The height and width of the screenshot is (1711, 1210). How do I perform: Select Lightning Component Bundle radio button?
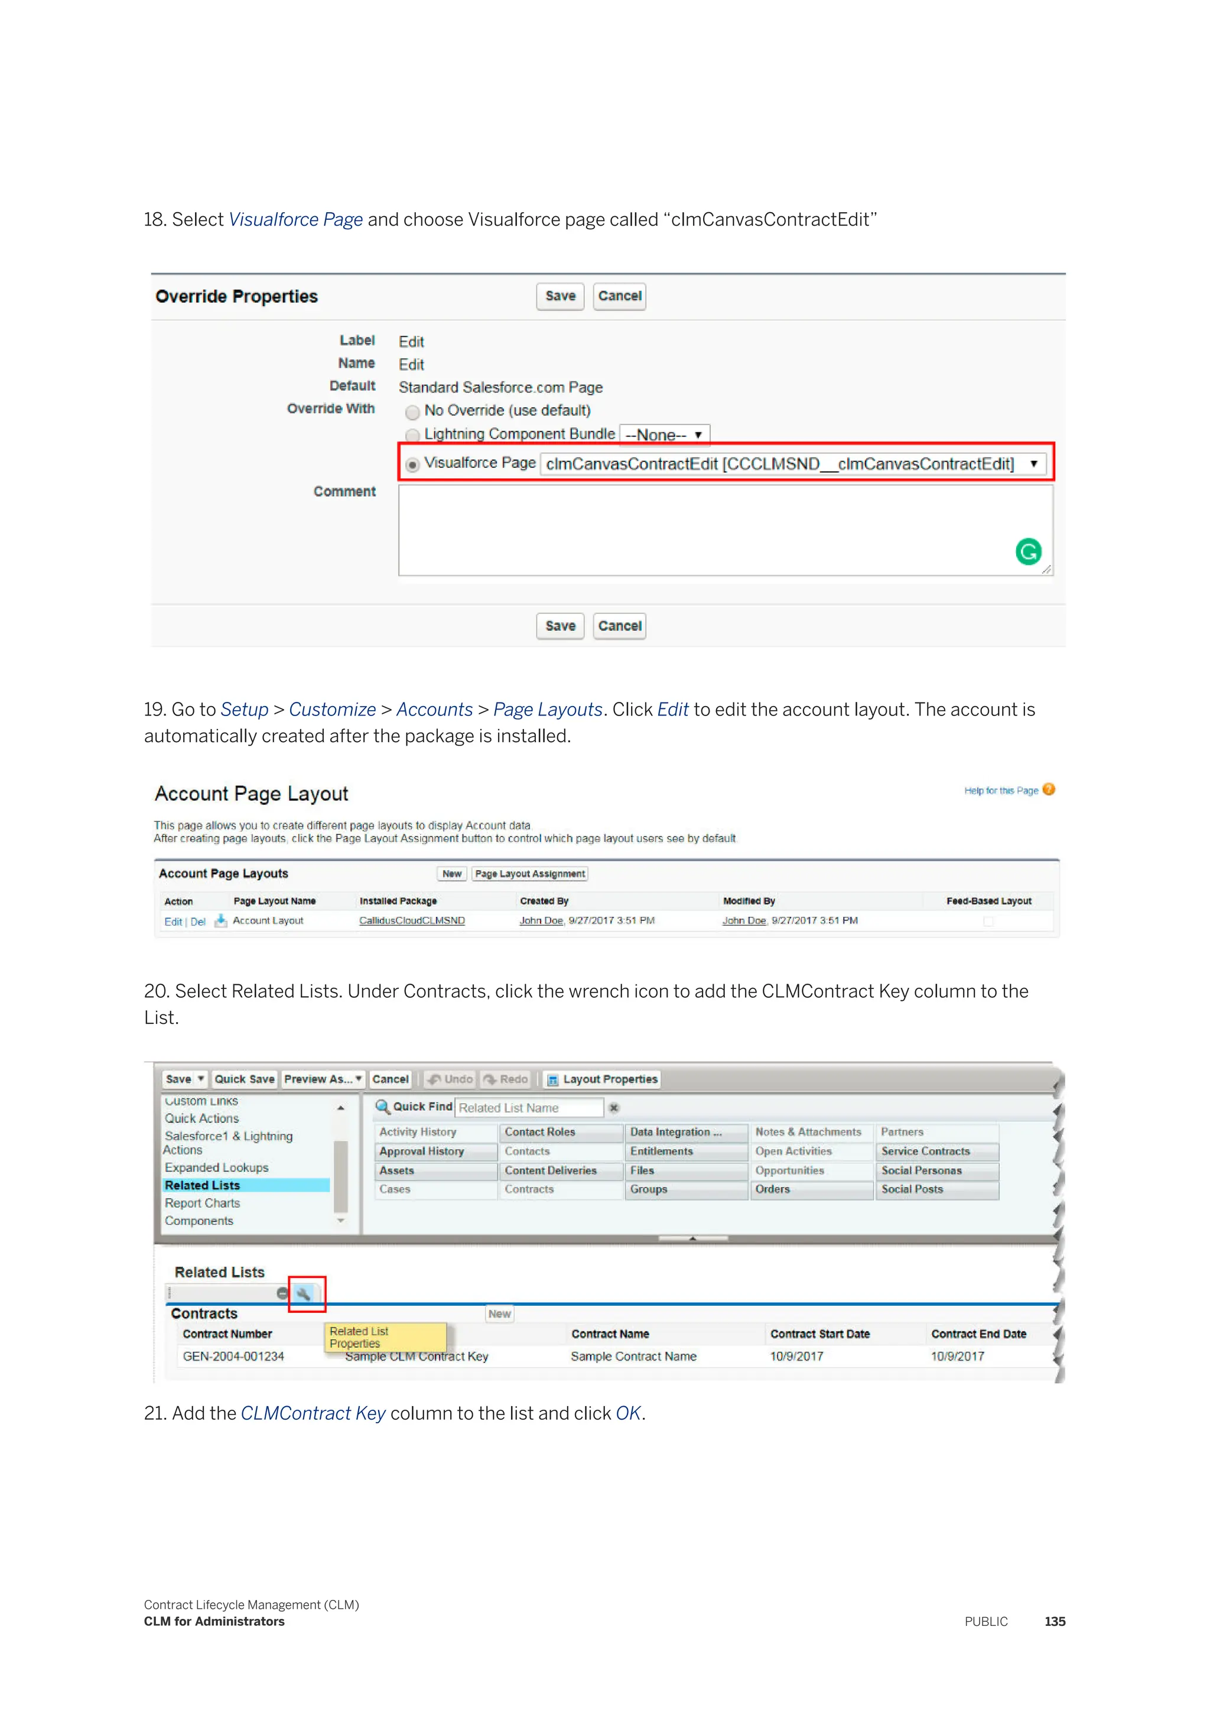coord(412,435)
